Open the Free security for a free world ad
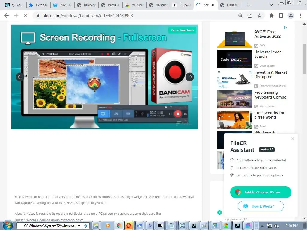The image size is (307, 230). tap(270, 115)
